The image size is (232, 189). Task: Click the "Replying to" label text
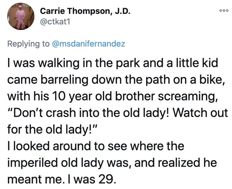28,44
